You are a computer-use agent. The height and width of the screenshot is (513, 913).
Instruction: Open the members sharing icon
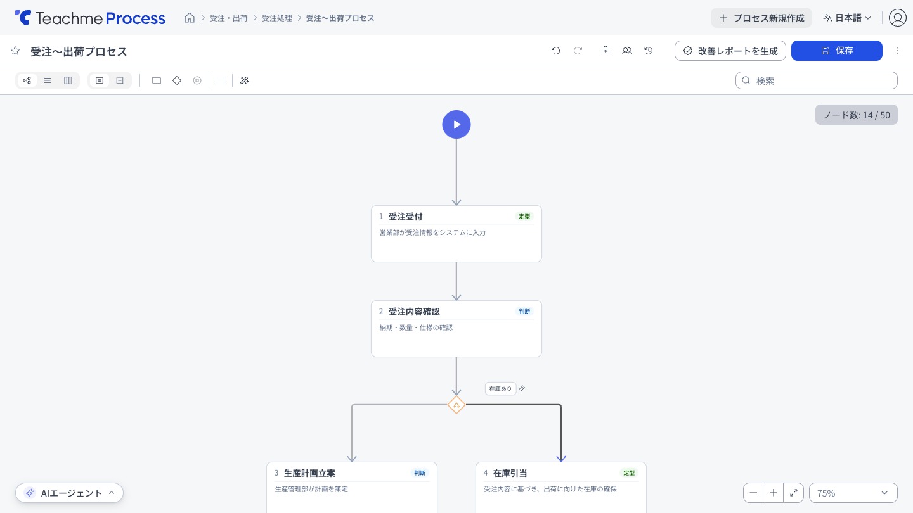click(627, 51)
